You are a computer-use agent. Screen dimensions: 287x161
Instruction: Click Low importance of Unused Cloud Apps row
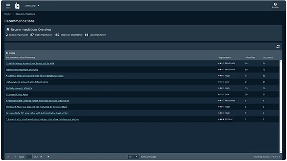pos(224,94)
